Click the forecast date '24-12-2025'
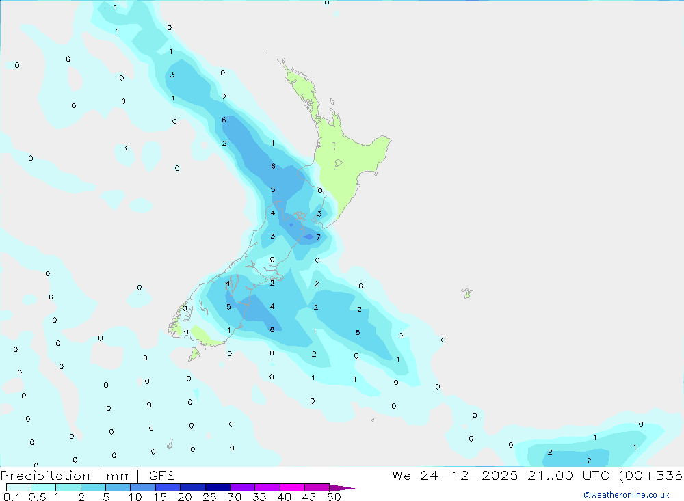 tap(469, 476)
